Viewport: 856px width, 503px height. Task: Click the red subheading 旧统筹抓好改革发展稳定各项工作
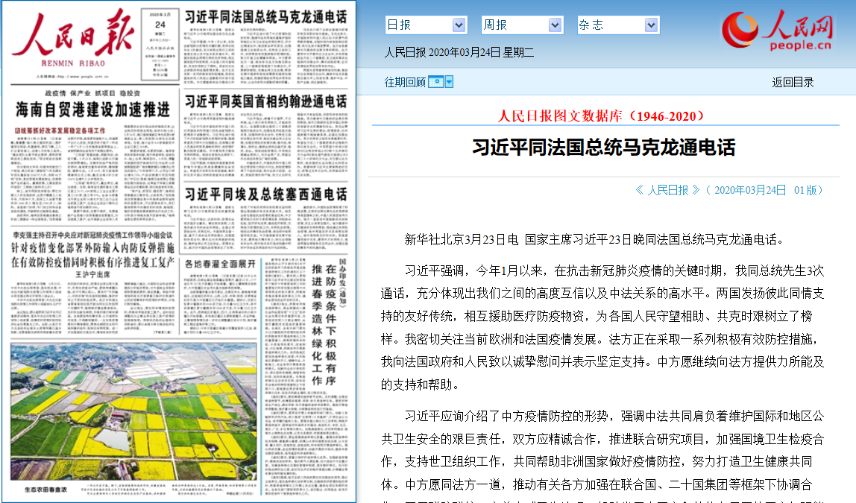point(60,131)
